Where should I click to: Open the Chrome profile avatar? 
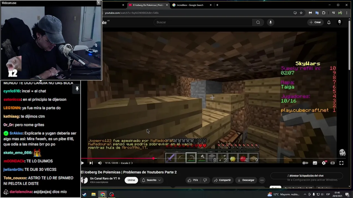pos(340,13)
